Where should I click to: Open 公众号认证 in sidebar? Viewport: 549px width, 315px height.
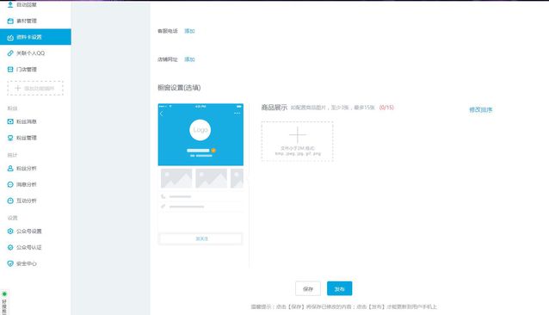click(29, 247)
